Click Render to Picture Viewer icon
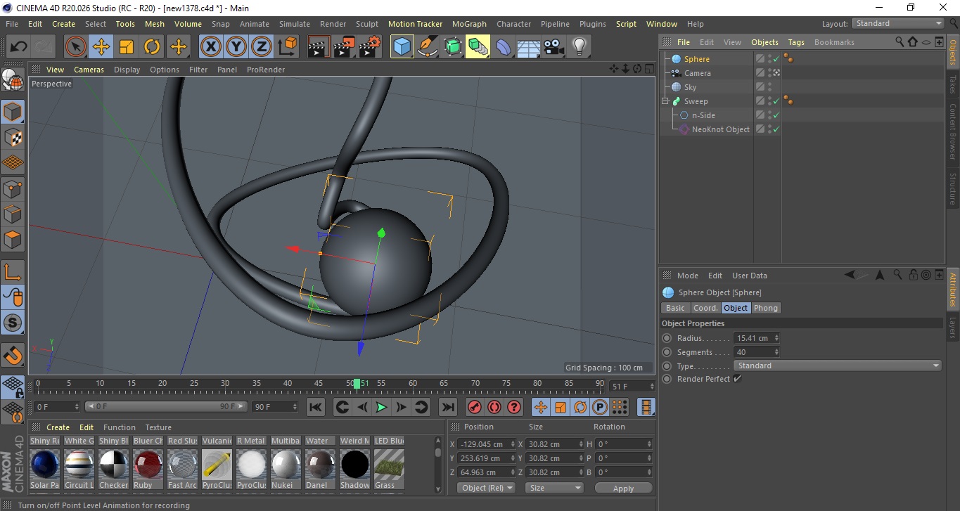The width and height of the screenshot is (960, 511). [345, 47]
